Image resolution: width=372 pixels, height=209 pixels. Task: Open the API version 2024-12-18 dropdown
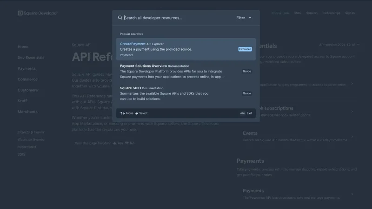pos(339,45)
